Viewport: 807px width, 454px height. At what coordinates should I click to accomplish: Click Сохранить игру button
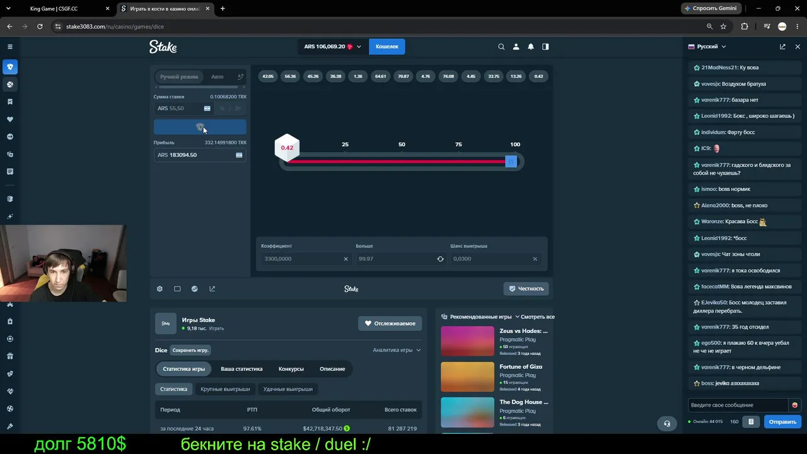coord(190,350)
